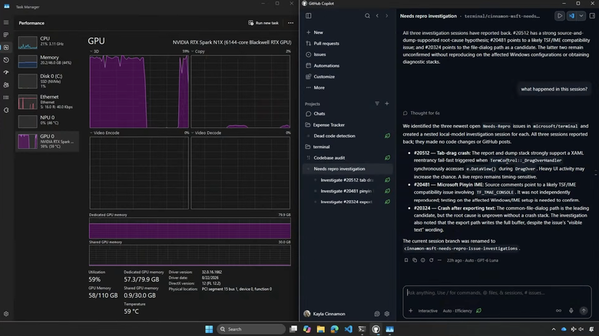Show hidden system tray icons
Screen dimensions: 599x336
(x=554, y=329)
